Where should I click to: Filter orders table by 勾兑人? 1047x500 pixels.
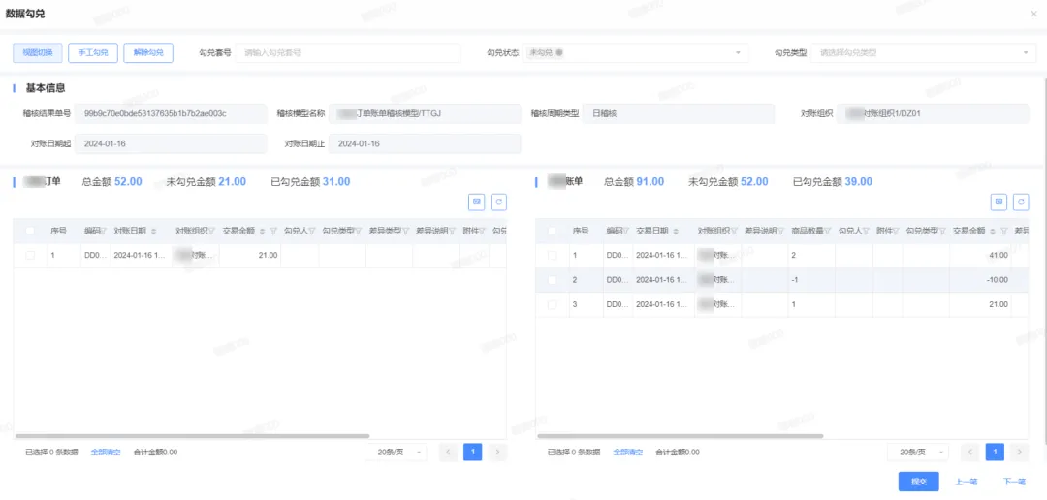point(312,231)
